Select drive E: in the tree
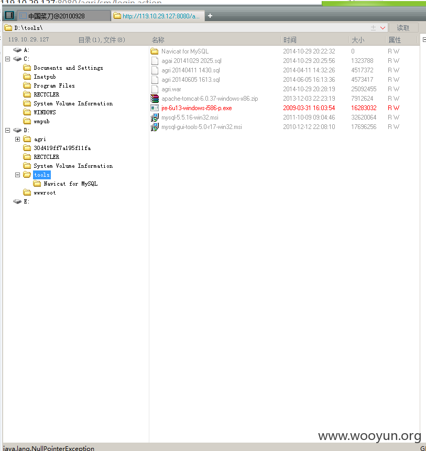Screen dimensions: 426x451 pos(26,201)
